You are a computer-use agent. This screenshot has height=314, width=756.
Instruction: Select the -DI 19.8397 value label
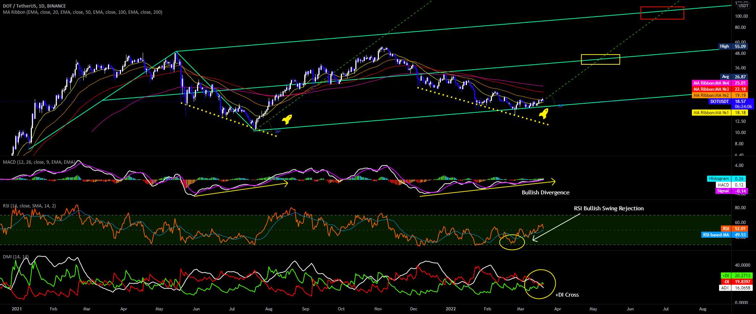pyautogui.click(x=737, y=282)
